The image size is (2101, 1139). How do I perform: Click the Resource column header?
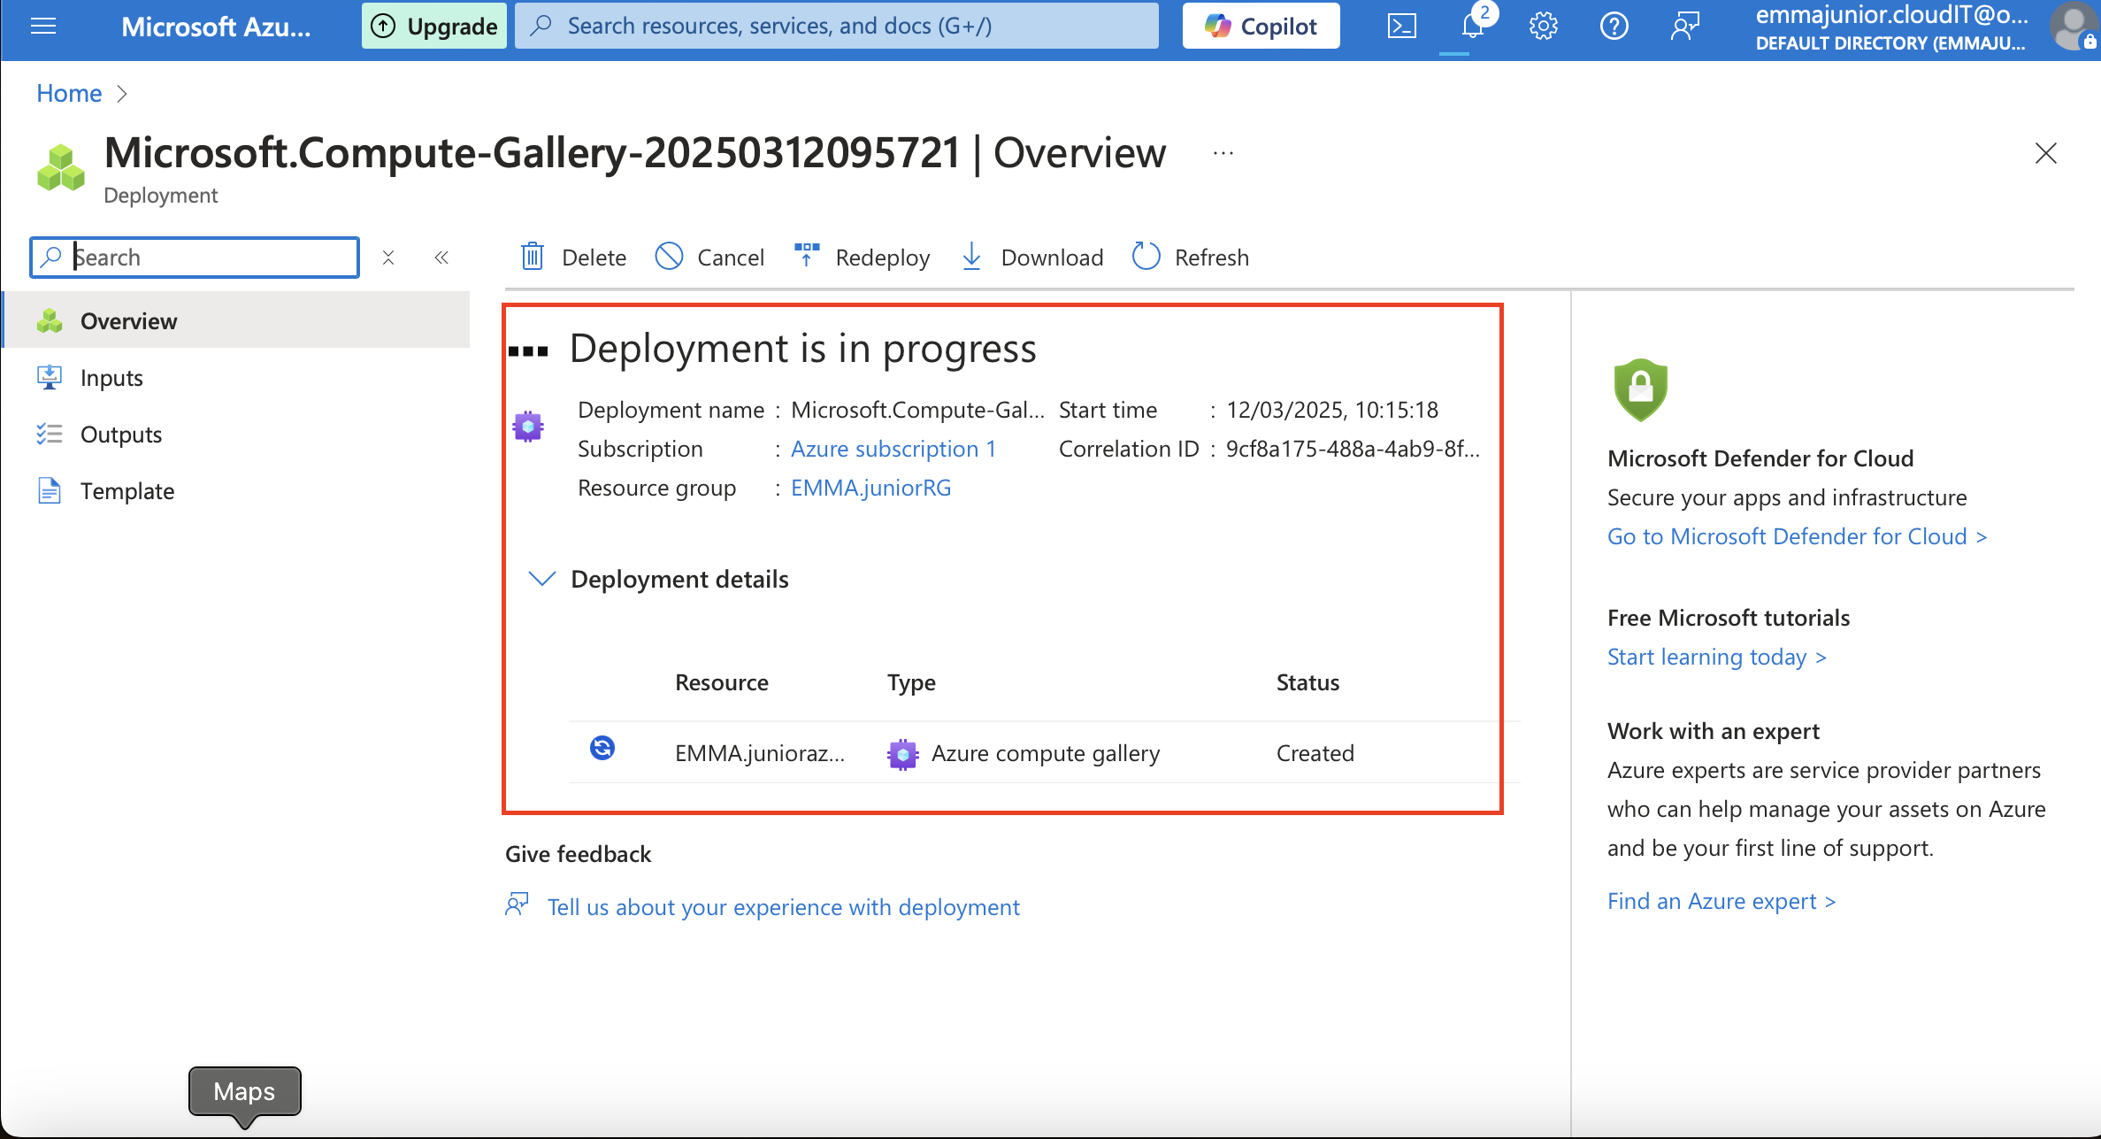722,682
